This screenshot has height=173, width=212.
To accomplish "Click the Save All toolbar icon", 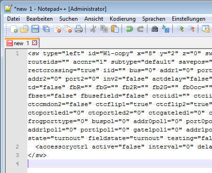I will 46,29.
